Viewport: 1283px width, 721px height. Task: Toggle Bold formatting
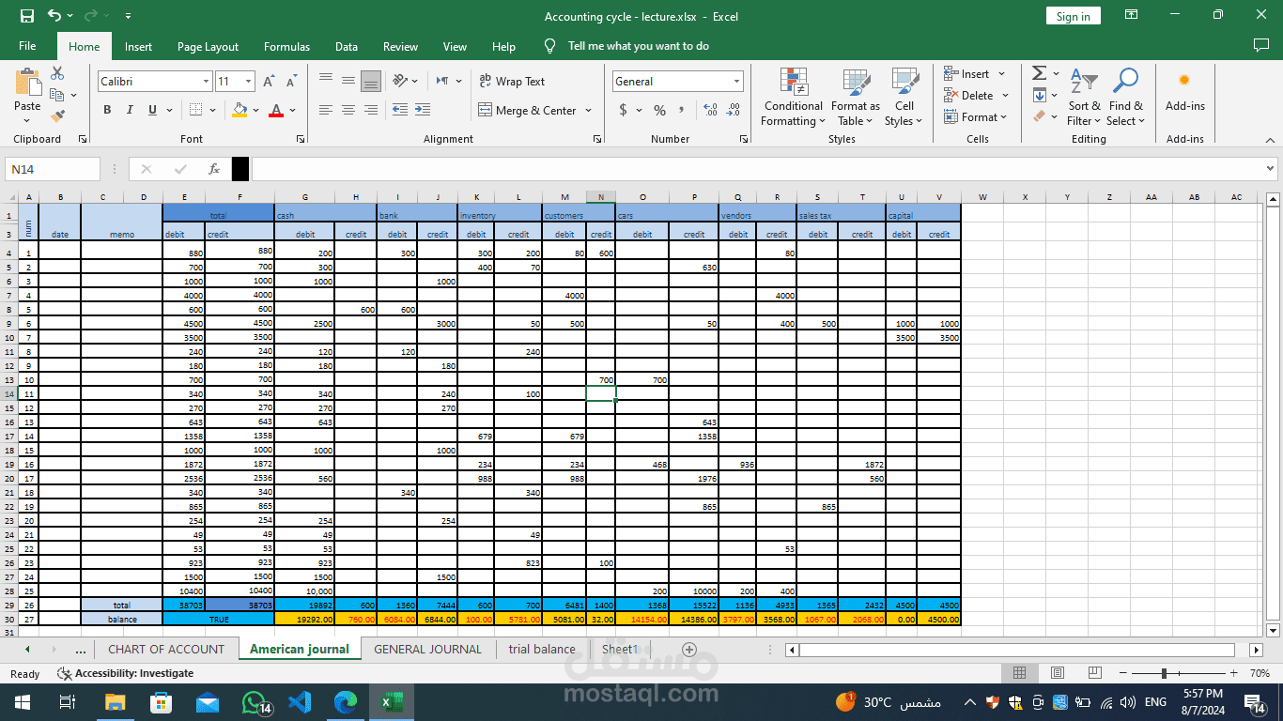point(107,110)
